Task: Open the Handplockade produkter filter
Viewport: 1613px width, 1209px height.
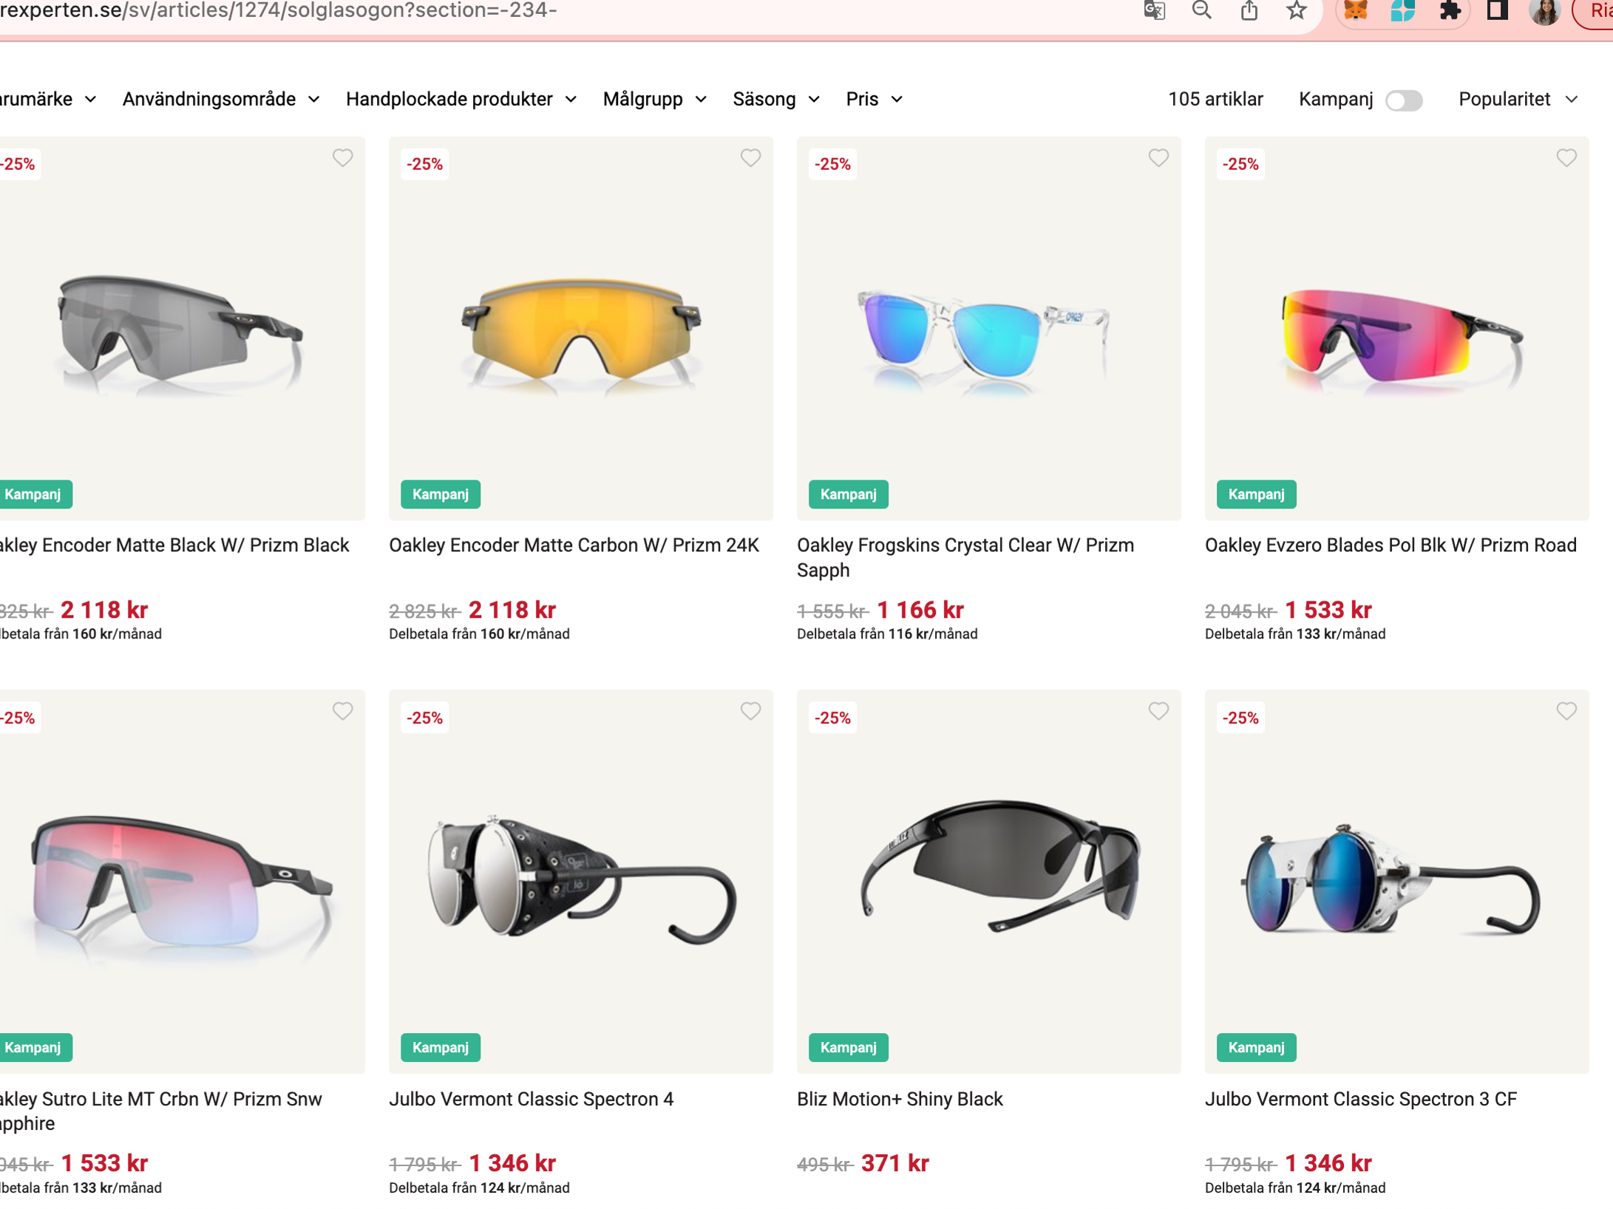Action: coord(461,99)
